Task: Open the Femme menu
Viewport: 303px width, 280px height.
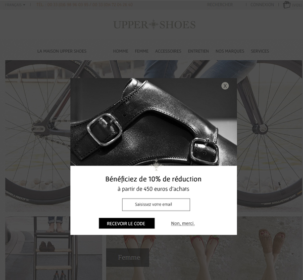Action: tap(141, 51)
